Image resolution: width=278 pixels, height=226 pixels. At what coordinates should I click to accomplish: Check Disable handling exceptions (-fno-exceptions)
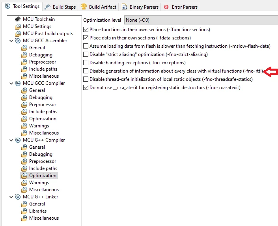(86, 63)
